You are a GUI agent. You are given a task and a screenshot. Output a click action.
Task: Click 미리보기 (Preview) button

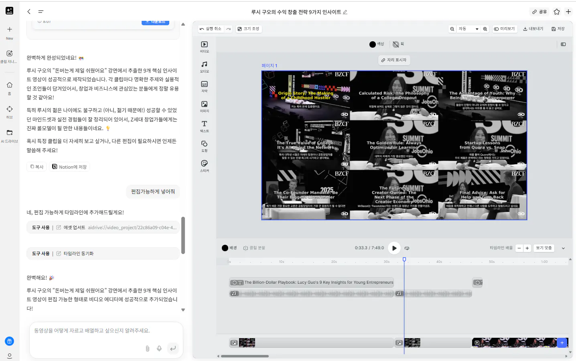click(504, 29)
